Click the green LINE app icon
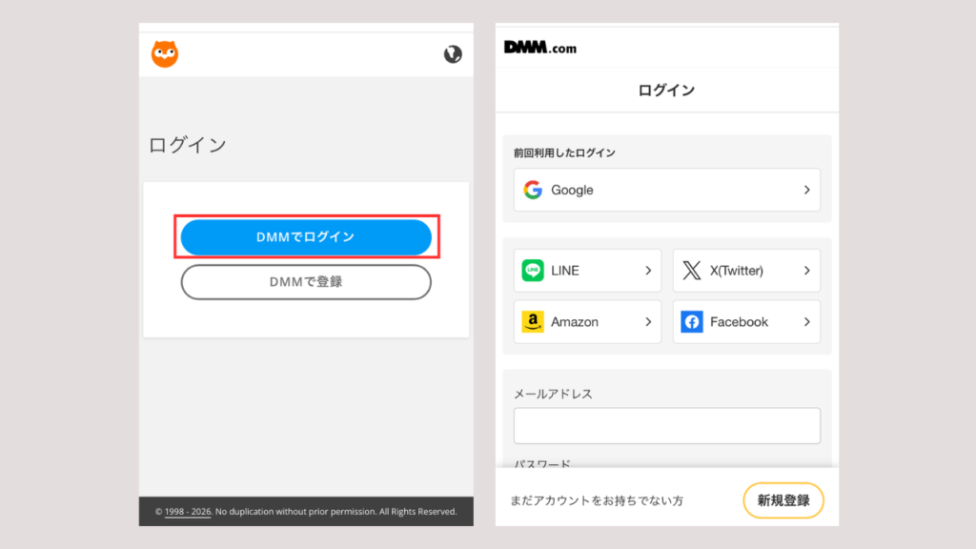Image resolution: width=976 pixels, height=549 pixels. pyautogui.click(x=533, y=270)
